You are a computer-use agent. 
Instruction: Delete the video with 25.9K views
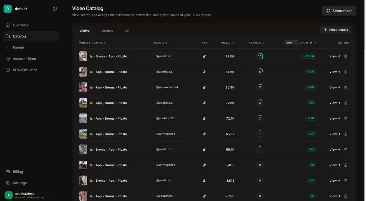(x=346, y=87)
